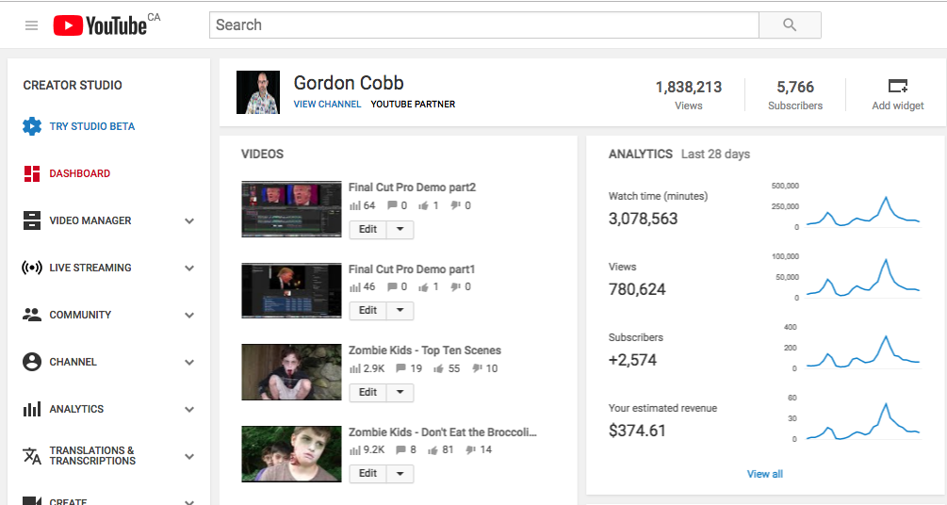
Task: Click the Add widget icon
Action: (x=897, y=86)
